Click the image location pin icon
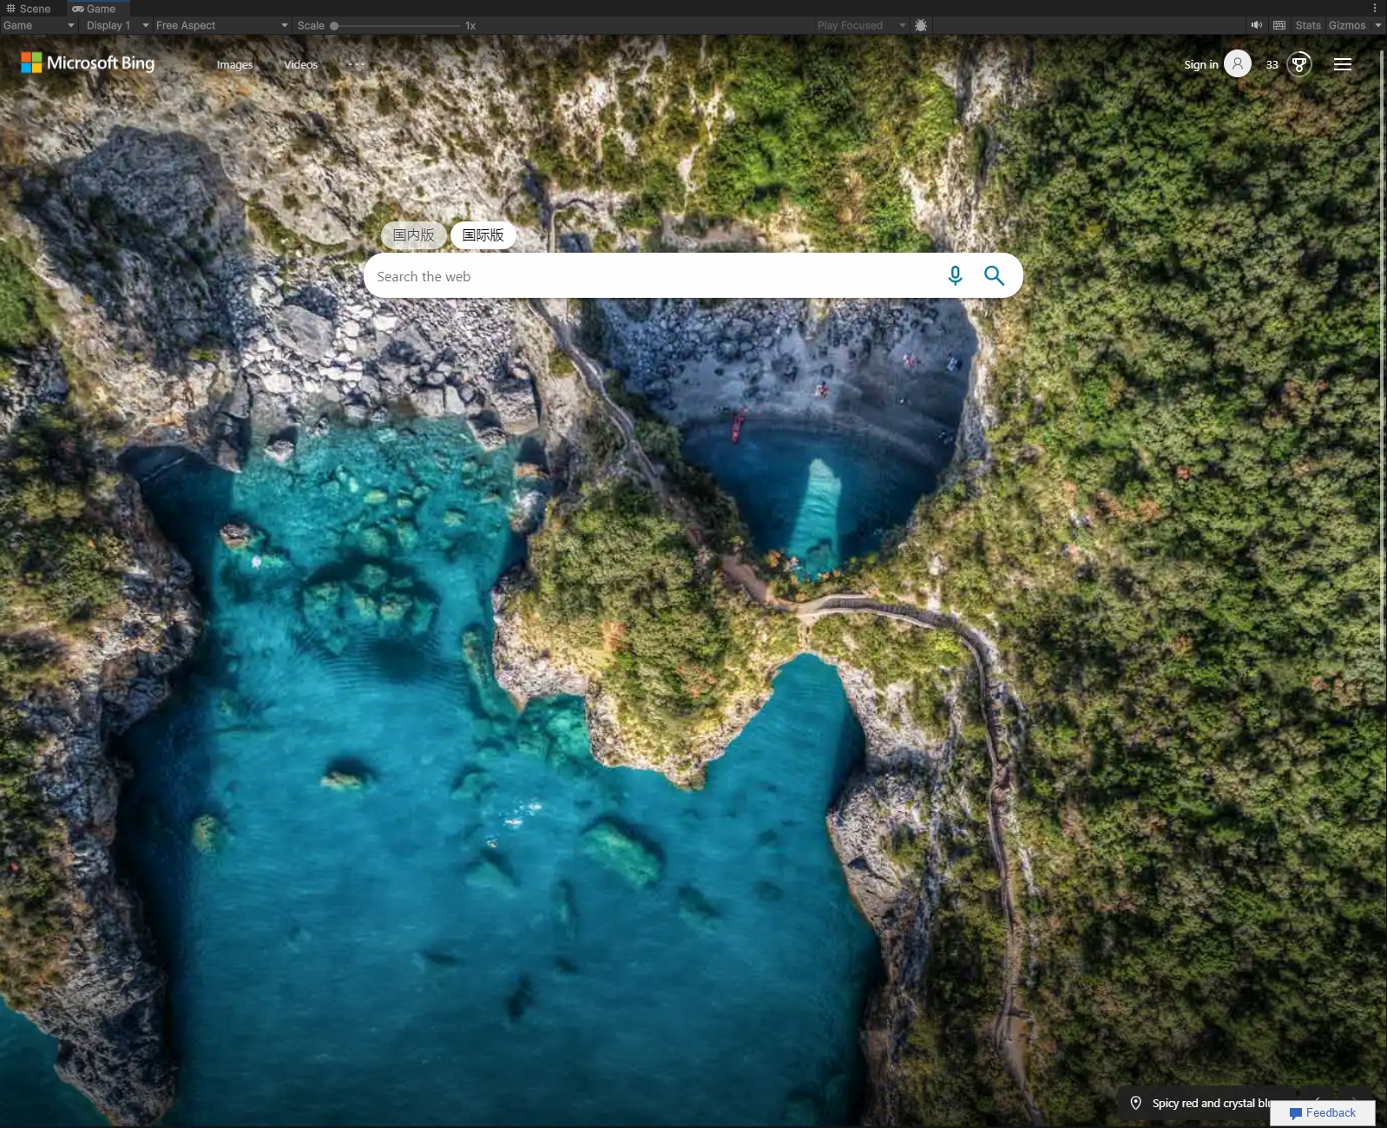Screen dimensions: 1387x1128 tap(1135, 1103)
